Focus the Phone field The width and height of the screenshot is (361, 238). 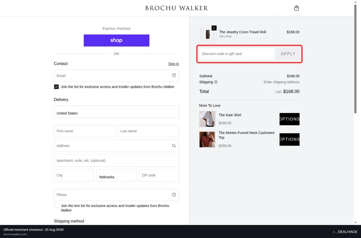coord(116,195)
